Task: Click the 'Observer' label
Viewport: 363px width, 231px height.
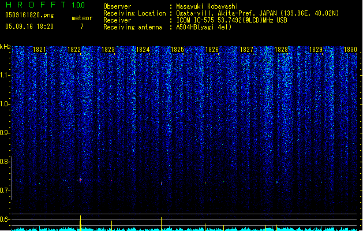Action: [117, 6]
